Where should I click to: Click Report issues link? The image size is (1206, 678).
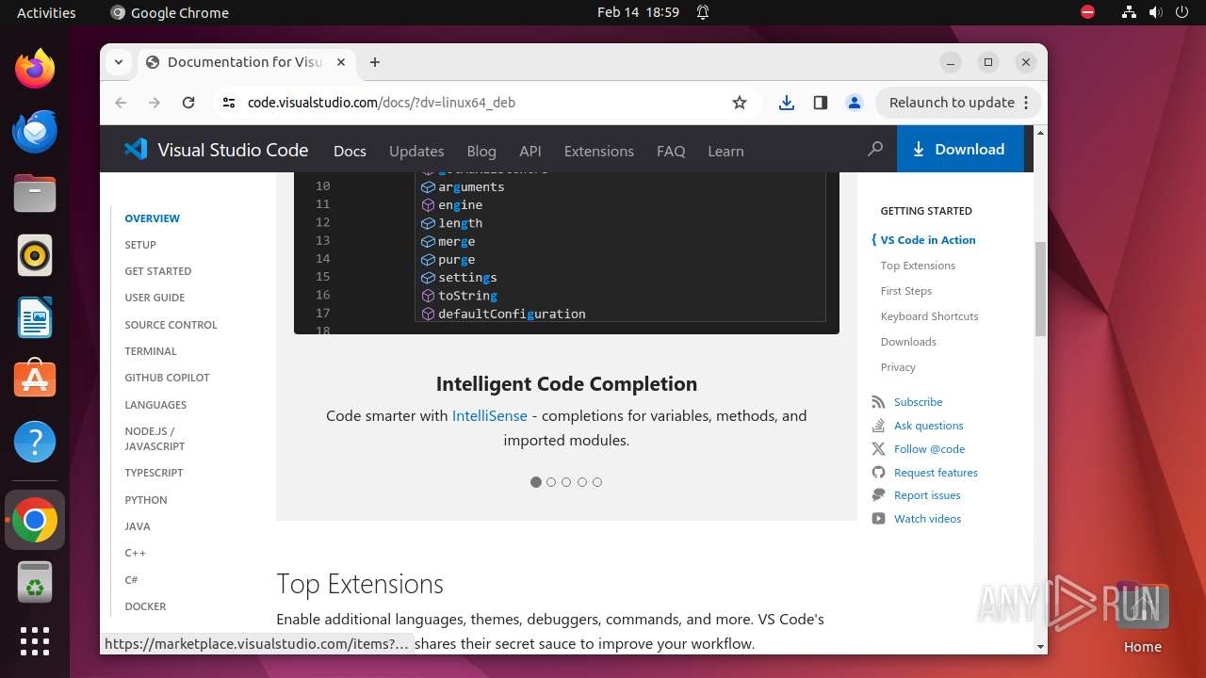point(917,495)
